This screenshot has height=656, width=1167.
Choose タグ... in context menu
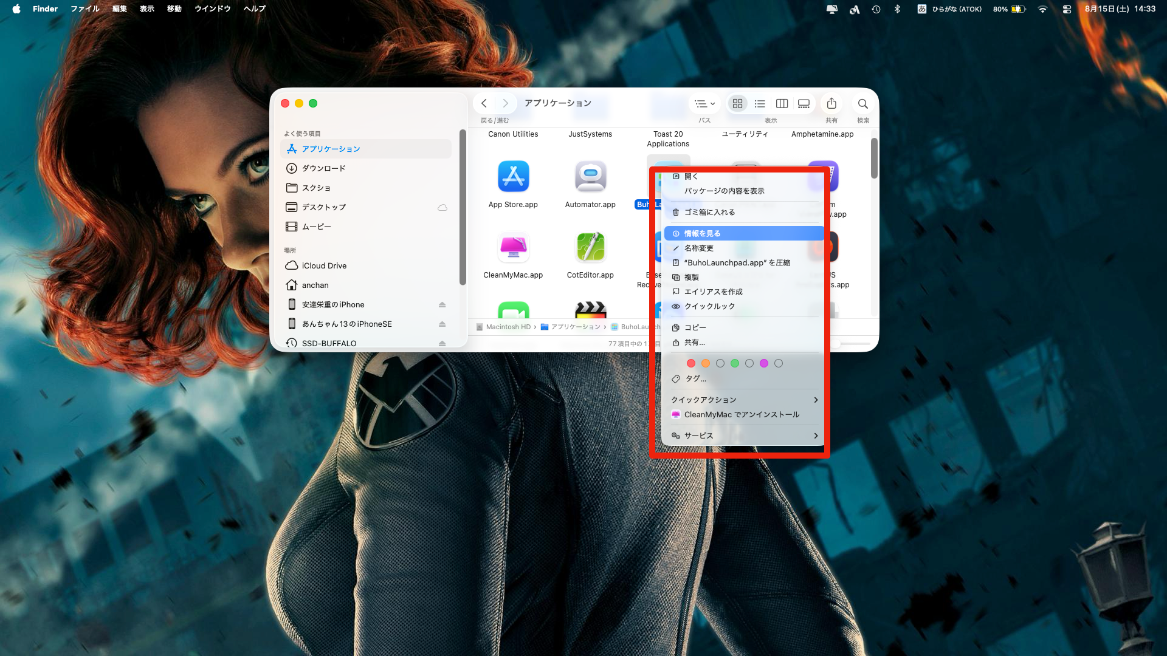pyautogui.click(x=745, y=378)
